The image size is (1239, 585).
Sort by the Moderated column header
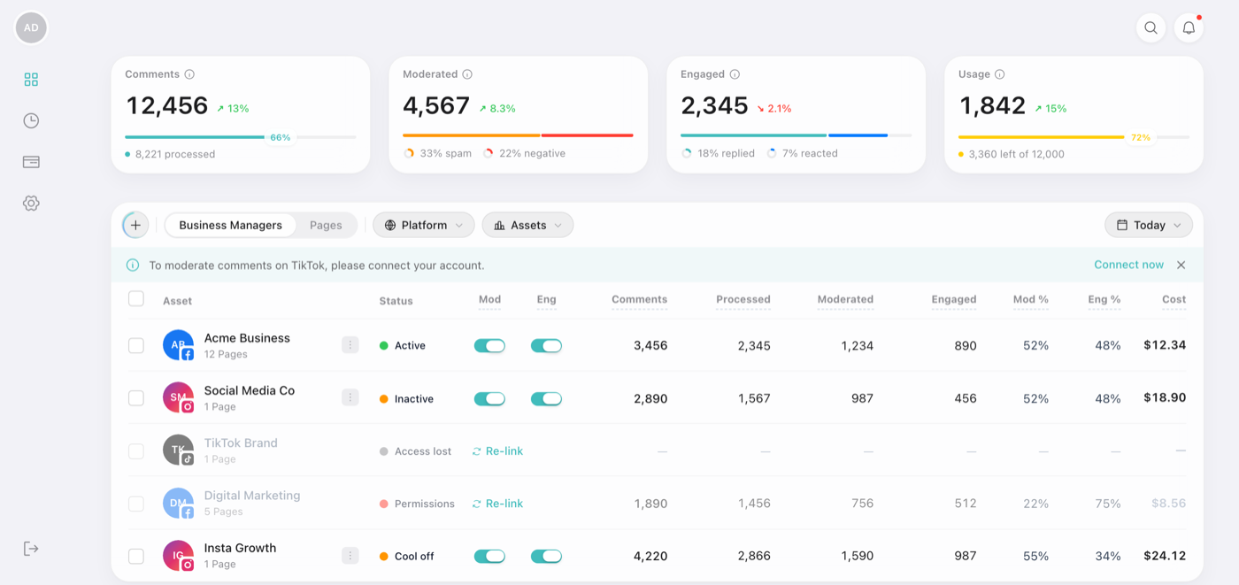845,300
